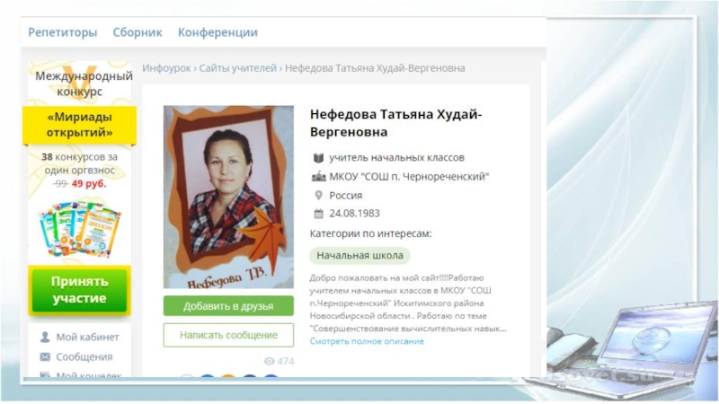Click the Написать сообщение button
Image resolution: width=719 pixels, height=404 pixels.
228,335
